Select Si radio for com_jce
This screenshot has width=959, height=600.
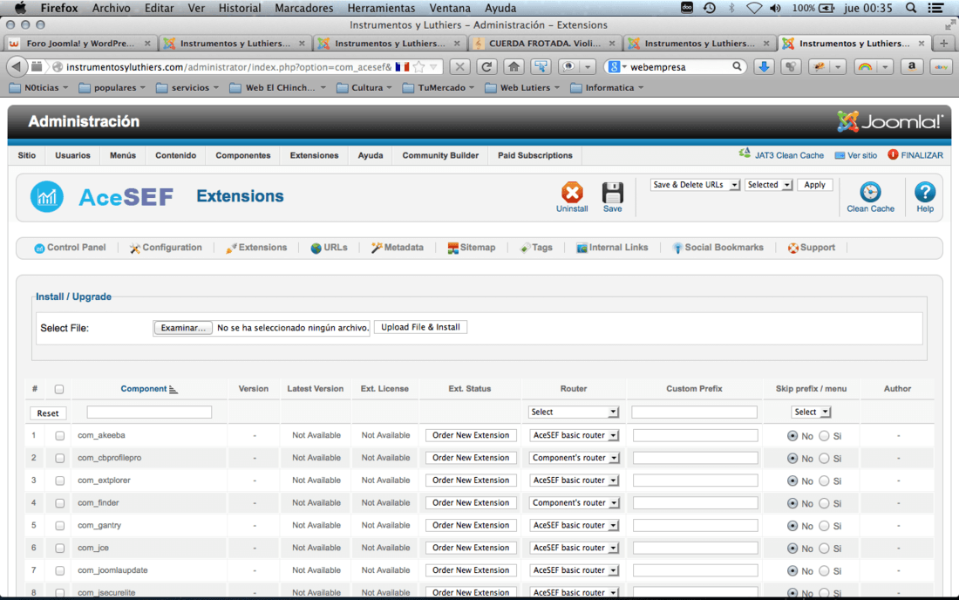[824, 548]
